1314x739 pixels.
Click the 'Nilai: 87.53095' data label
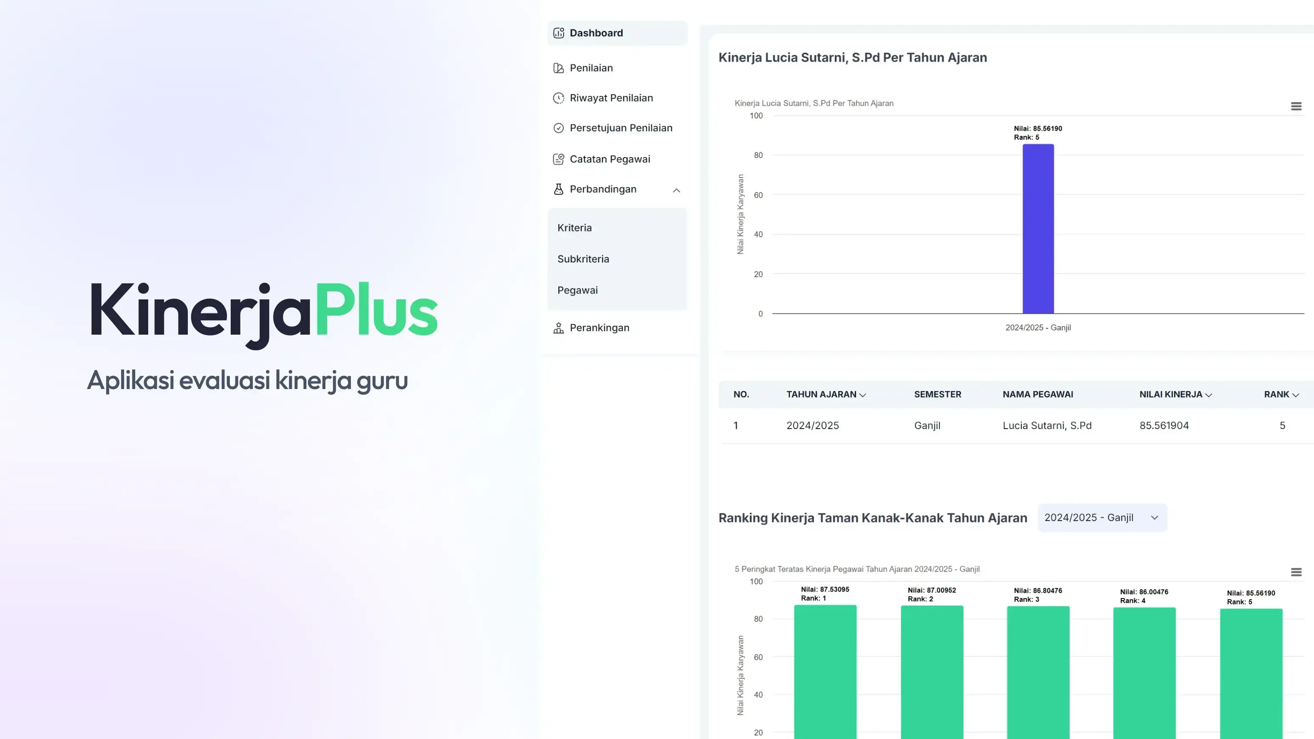click(x=825, y=590)
